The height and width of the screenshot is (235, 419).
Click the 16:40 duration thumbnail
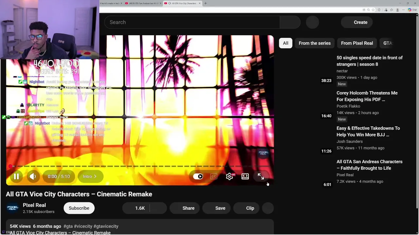pos(306,105)
